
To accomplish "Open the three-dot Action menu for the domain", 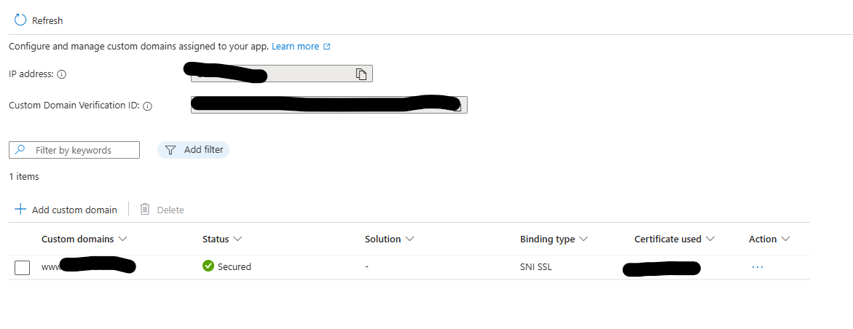I will pyautogui.click(x=758, y=268).
